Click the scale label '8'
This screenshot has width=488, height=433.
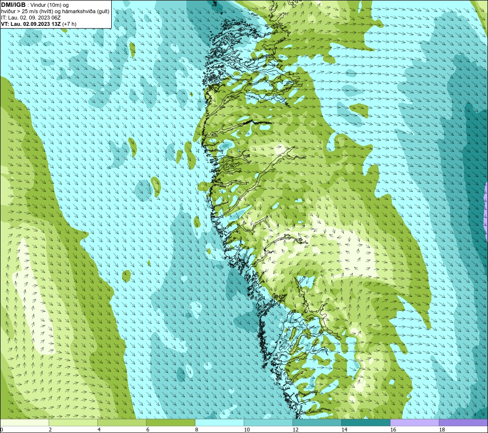(197, 430)
